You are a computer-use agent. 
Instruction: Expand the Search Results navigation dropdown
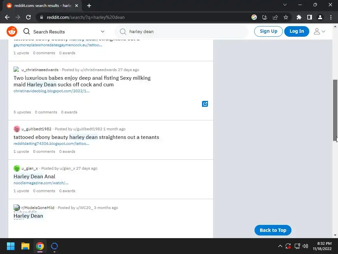(x=103, y=31)
